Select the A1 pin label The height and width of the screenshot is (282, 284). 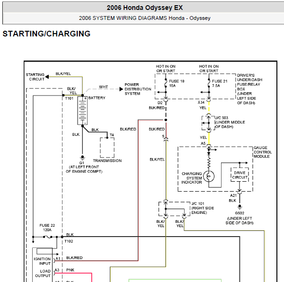pyautogui.click(x=58, y=259)
